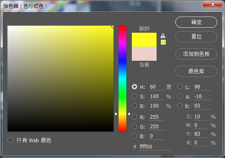Click the new yellow color preview

(x=144, y=40)
